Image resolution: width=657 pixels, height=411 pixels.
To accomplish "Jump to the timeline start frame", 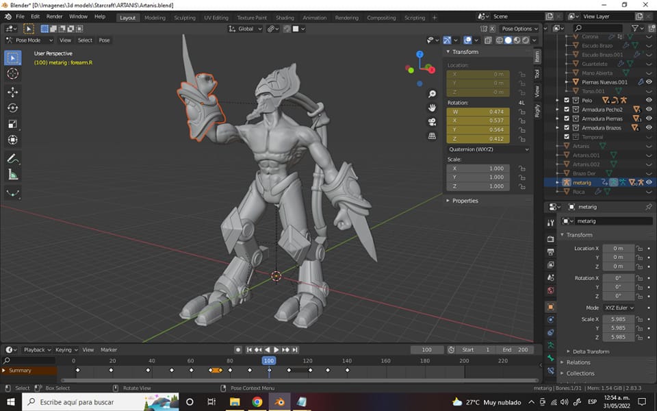I will (249, 350).
